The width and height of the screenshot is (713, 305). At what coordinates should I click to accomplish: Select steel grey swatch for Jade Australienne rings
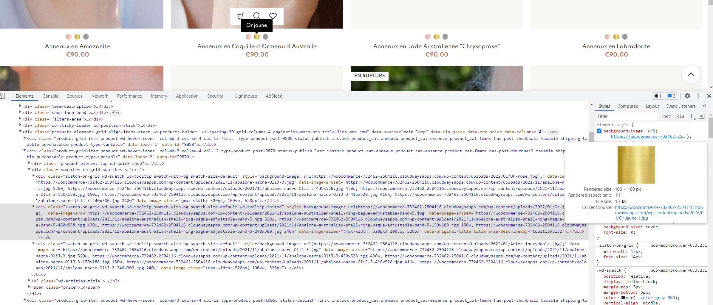pyautogui.click(x=445, y=37)
